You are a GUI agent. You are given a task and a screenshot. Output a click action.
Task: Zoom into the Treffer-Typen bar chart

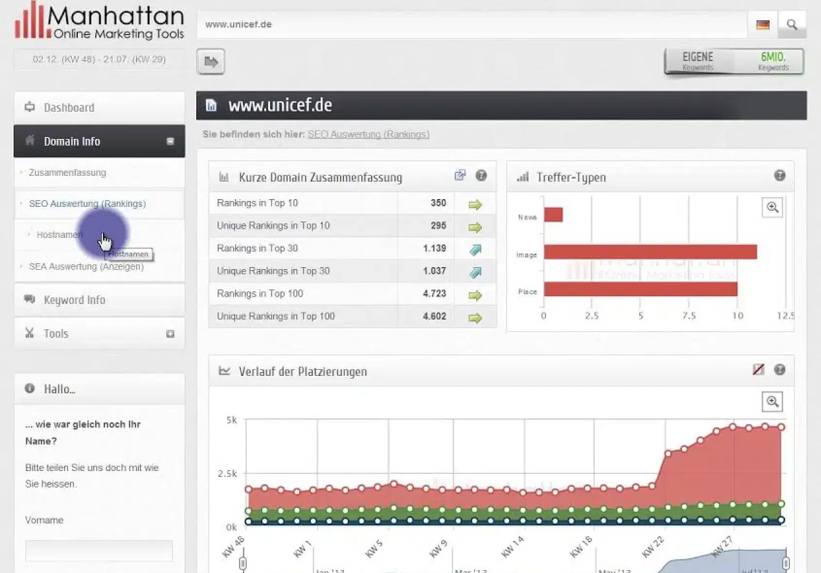point(772,208)
